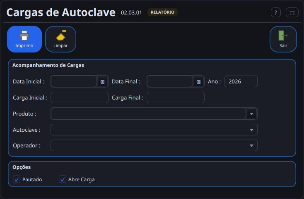Viewport: 304px width, 199px height.
Task: Click the 02.03.01 version code
Action: pyautogui.click(x=131, y=13)
